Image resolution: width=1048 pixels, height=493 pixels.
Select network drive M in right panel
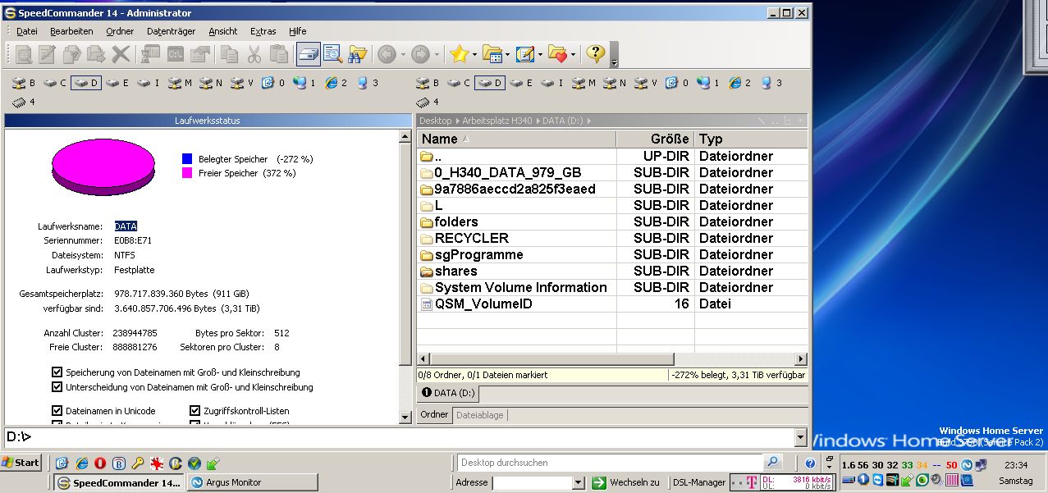(x=587, y=83)
